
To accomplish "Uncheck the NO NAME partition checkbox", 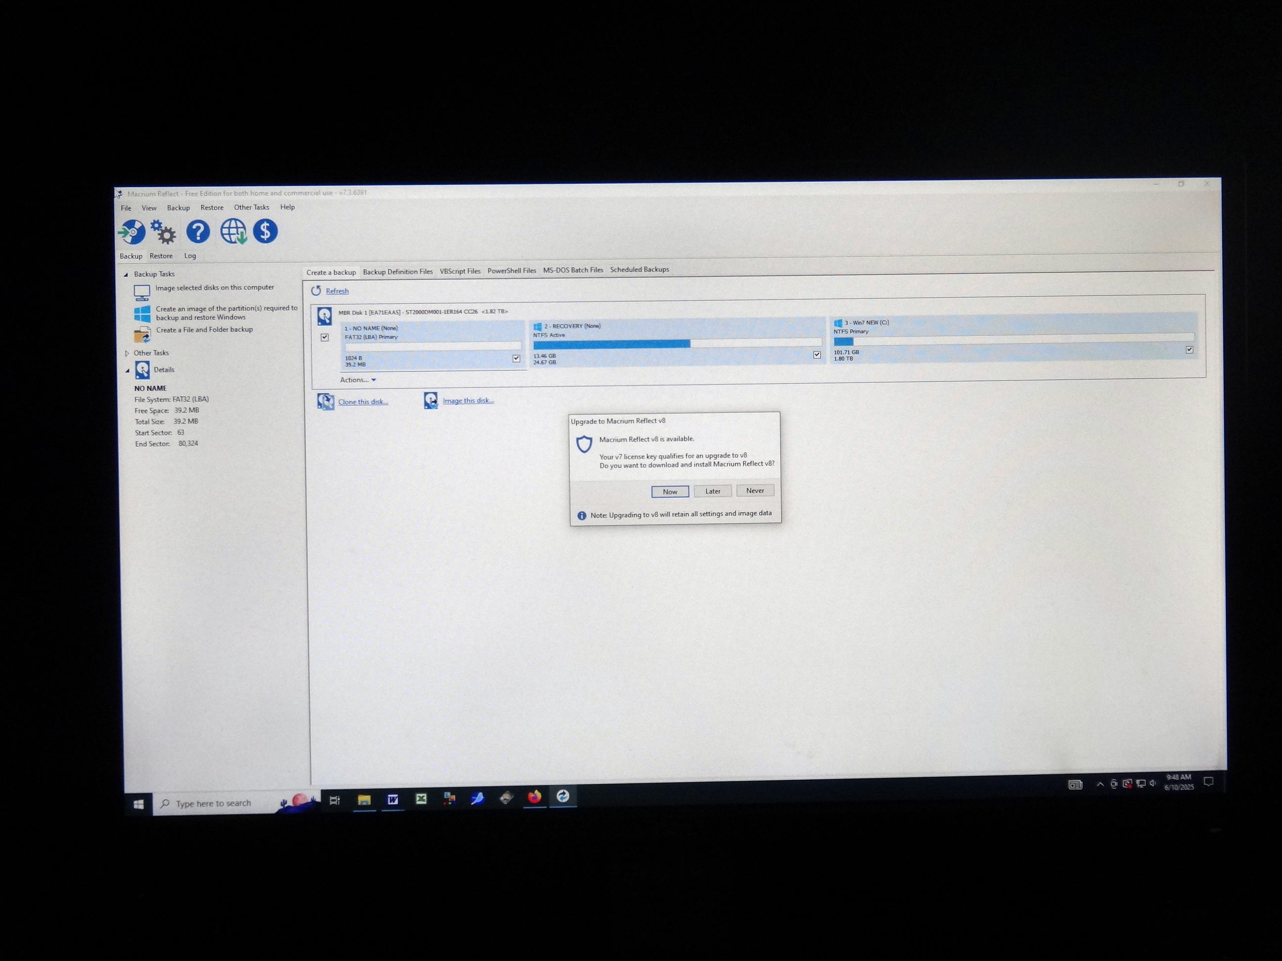I will point(516,358).
